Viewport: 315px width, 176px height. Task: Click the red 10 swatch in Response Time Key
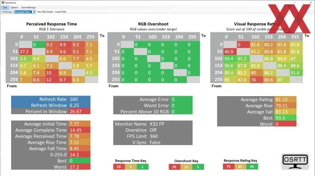(x=119, y=167)
